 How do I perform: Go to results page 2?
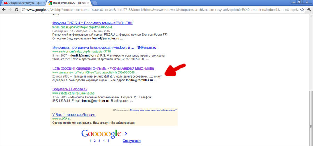coord(95,141)
